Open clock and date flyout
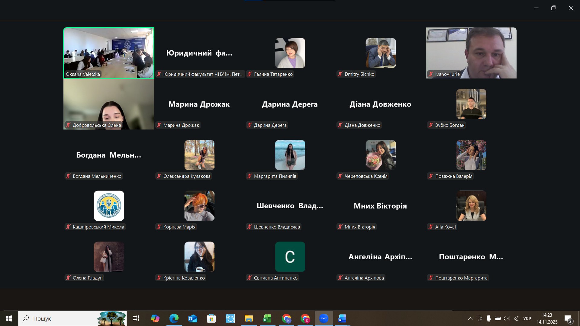Viewport: 580px width, 326px height. 547,318
